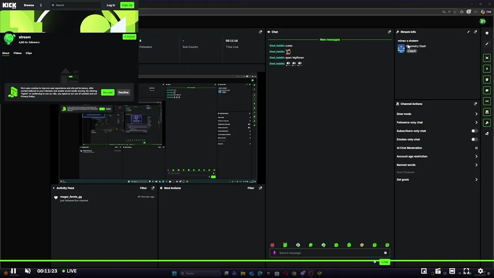This screenshot has width=494, height=278.
Task: Click the green video progress bar
Action: (x=247, y=261)
